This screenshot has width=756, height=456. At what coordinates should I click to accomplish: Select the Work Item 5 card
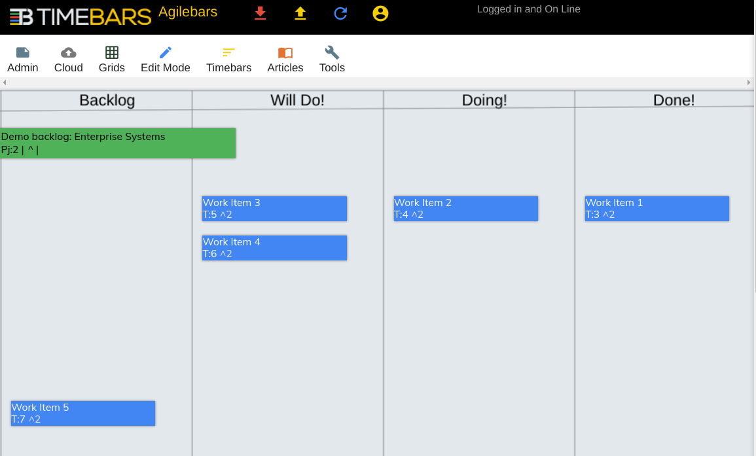(x=83, y=413)
